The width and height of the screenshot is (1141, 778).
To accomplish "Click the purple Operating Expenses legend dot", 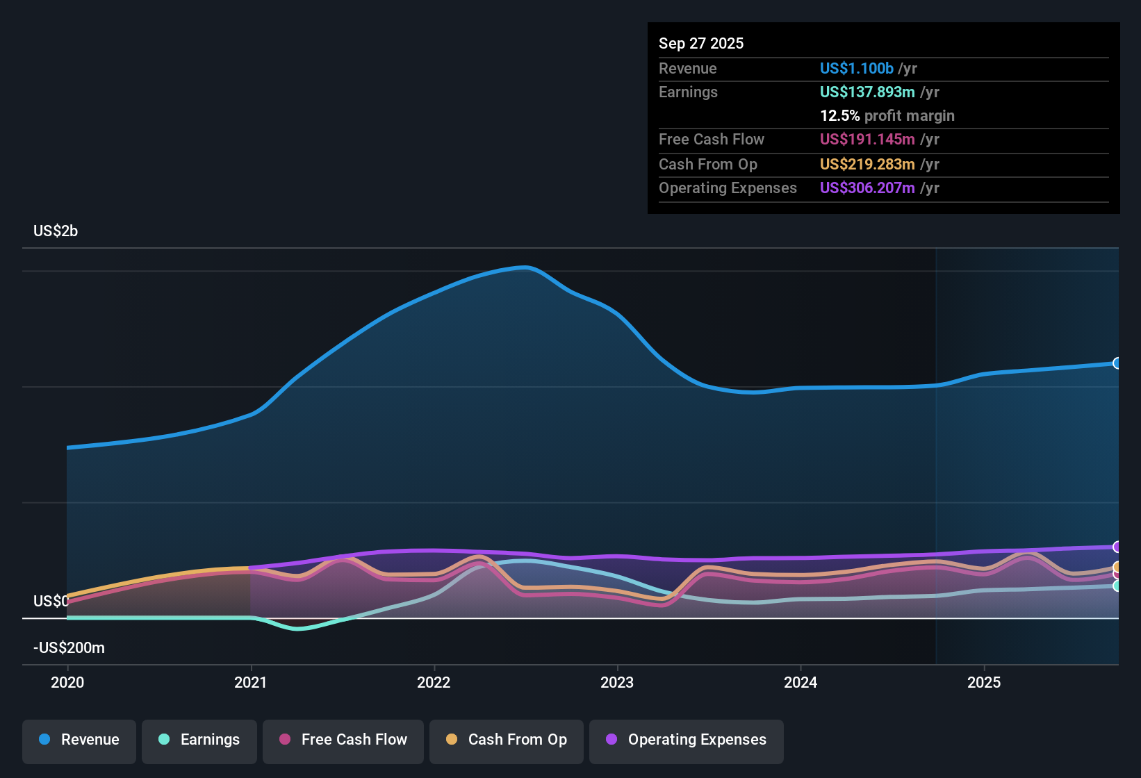I will (x=611, y=740).
